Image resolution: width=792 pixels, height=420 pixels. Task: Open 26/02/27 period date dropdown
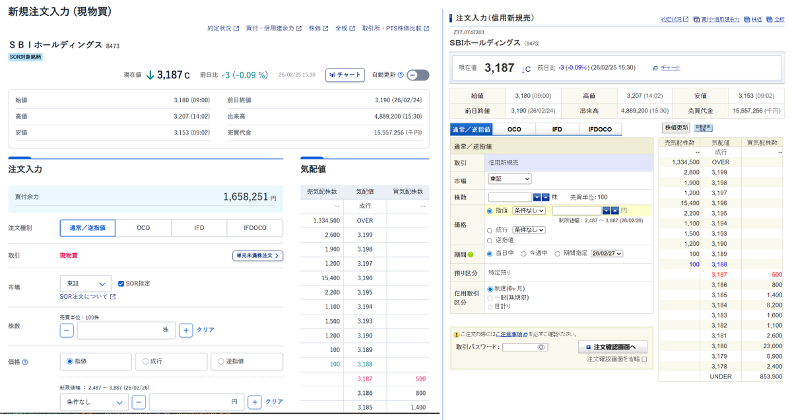coord(607,253)
